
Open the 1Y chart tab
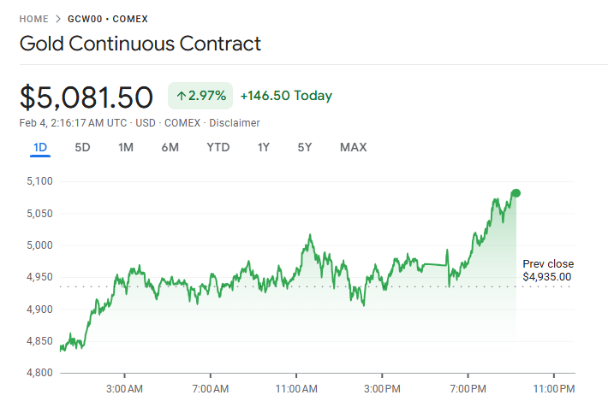click(264, 147)
